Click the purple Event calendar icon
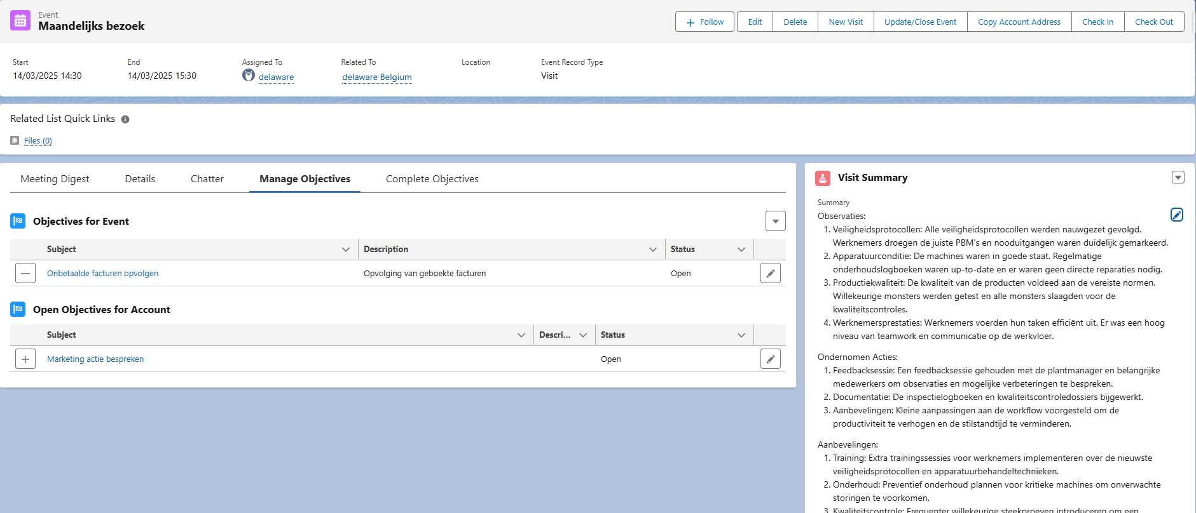This screenshot has height=513, width=1196. [x=20, y=20]
